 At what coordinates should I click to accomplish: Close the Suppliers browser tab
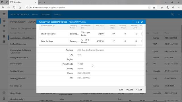coord(35,2)
